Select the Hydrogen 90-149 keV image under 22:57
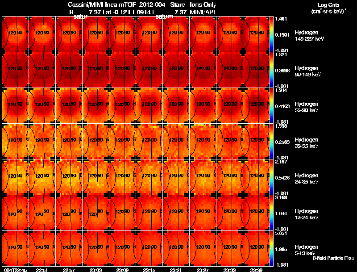357x272 pixels. coord(69,70)
